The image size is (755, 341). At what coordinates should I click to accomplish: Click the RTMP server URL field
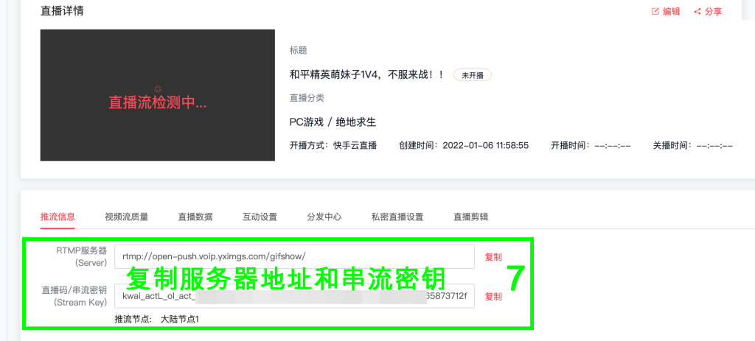(295, 257)
